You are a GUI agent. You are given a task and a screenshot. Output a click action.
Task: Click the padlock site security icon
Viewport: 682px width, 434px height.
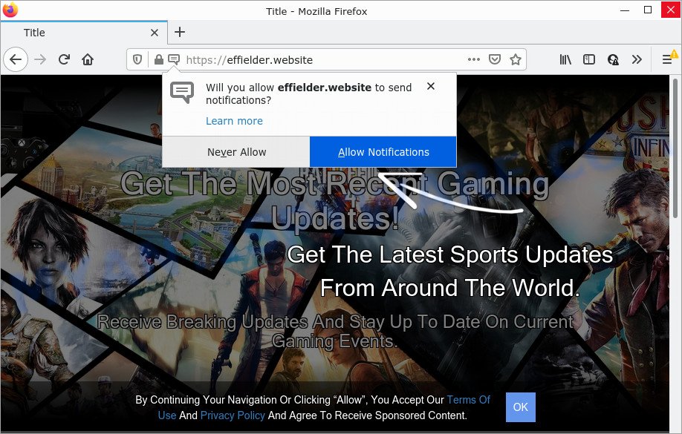click(x=159, y=59)
